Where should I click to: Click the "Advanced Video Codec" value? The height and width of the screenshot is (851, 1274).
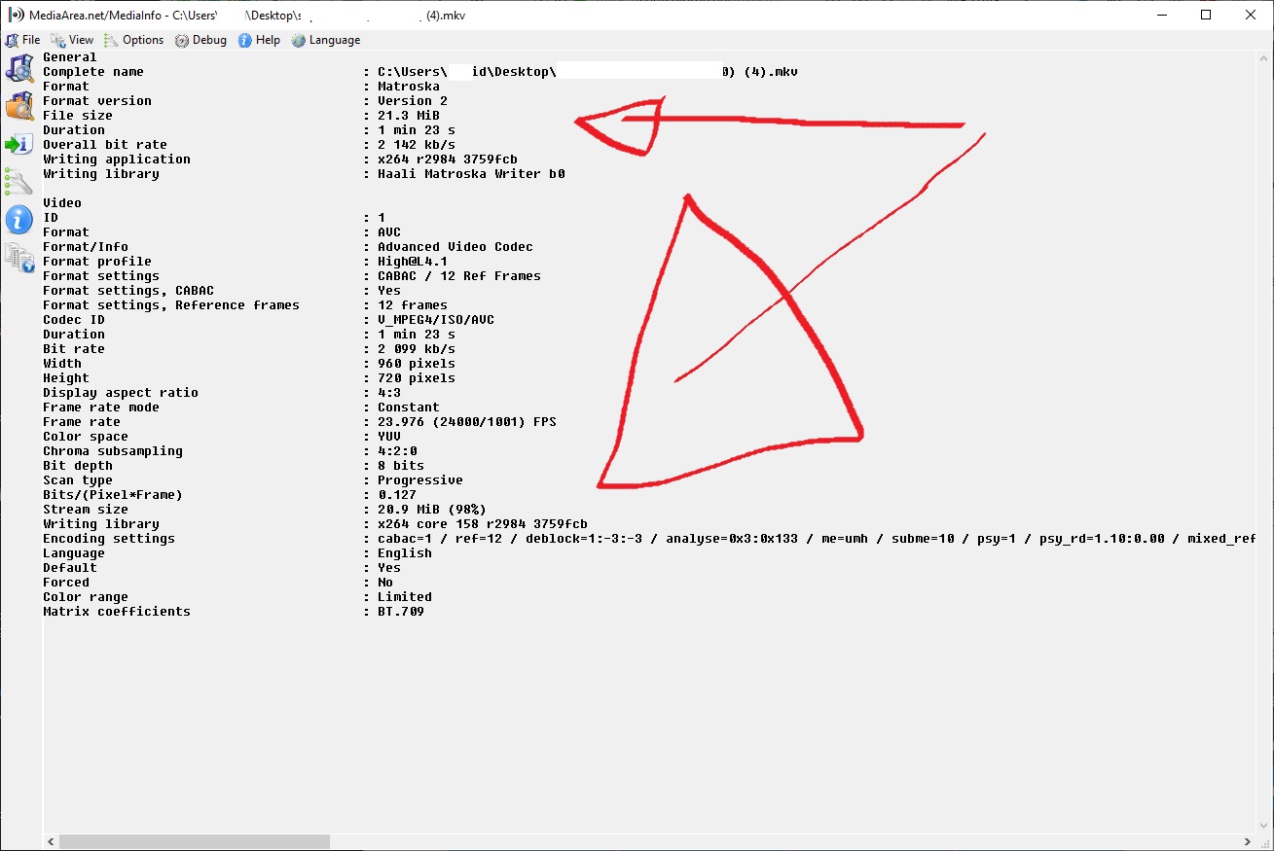point(455,247)
